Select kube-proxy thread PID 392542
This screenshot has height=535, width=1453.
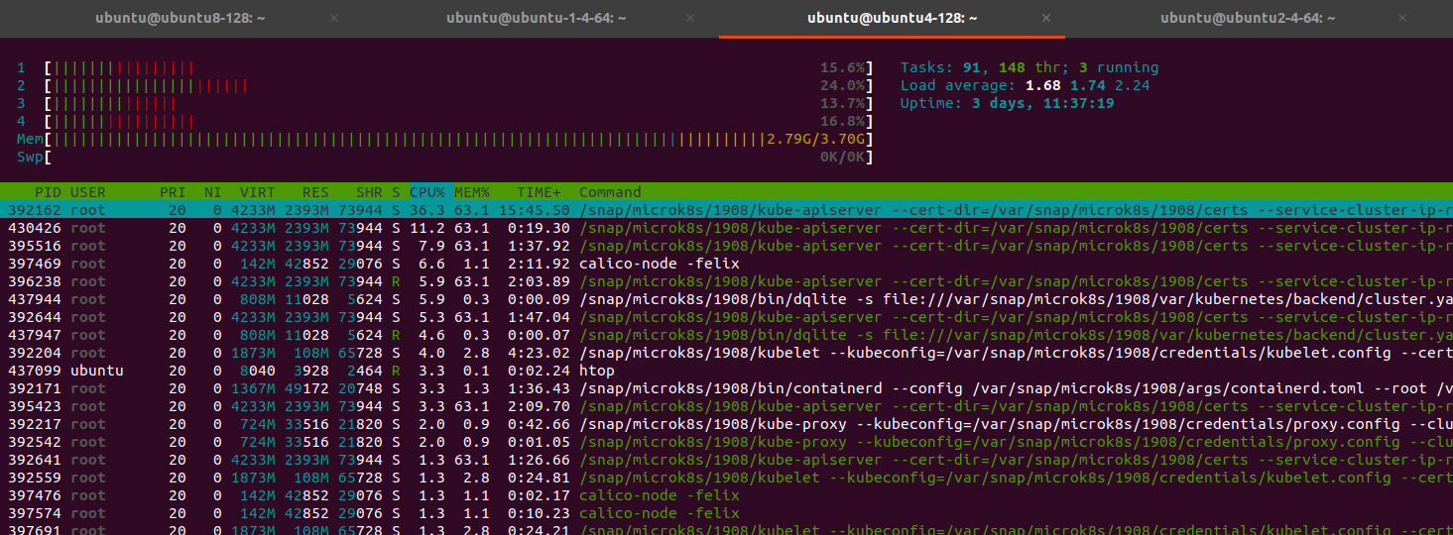point(726,442)
